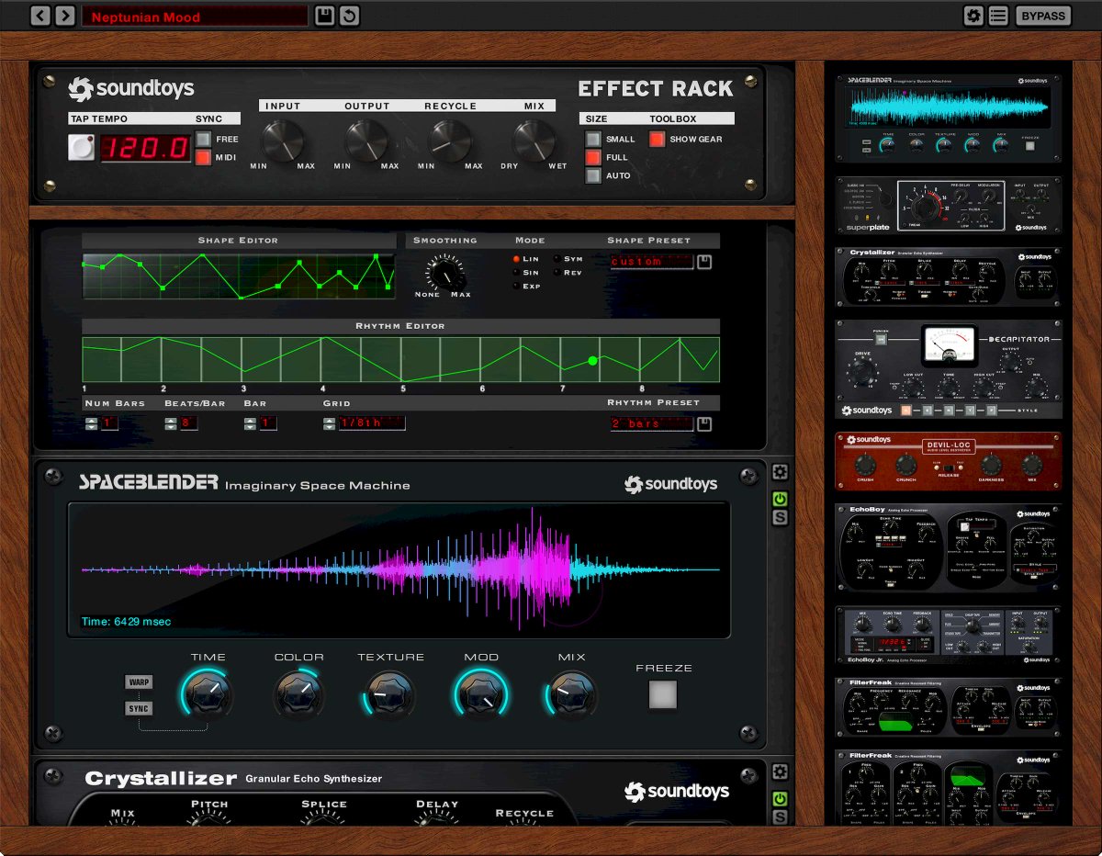Select EchoBoy thumbnail in plugin browser
The image size is (1102, 856).
click(948, 548)
